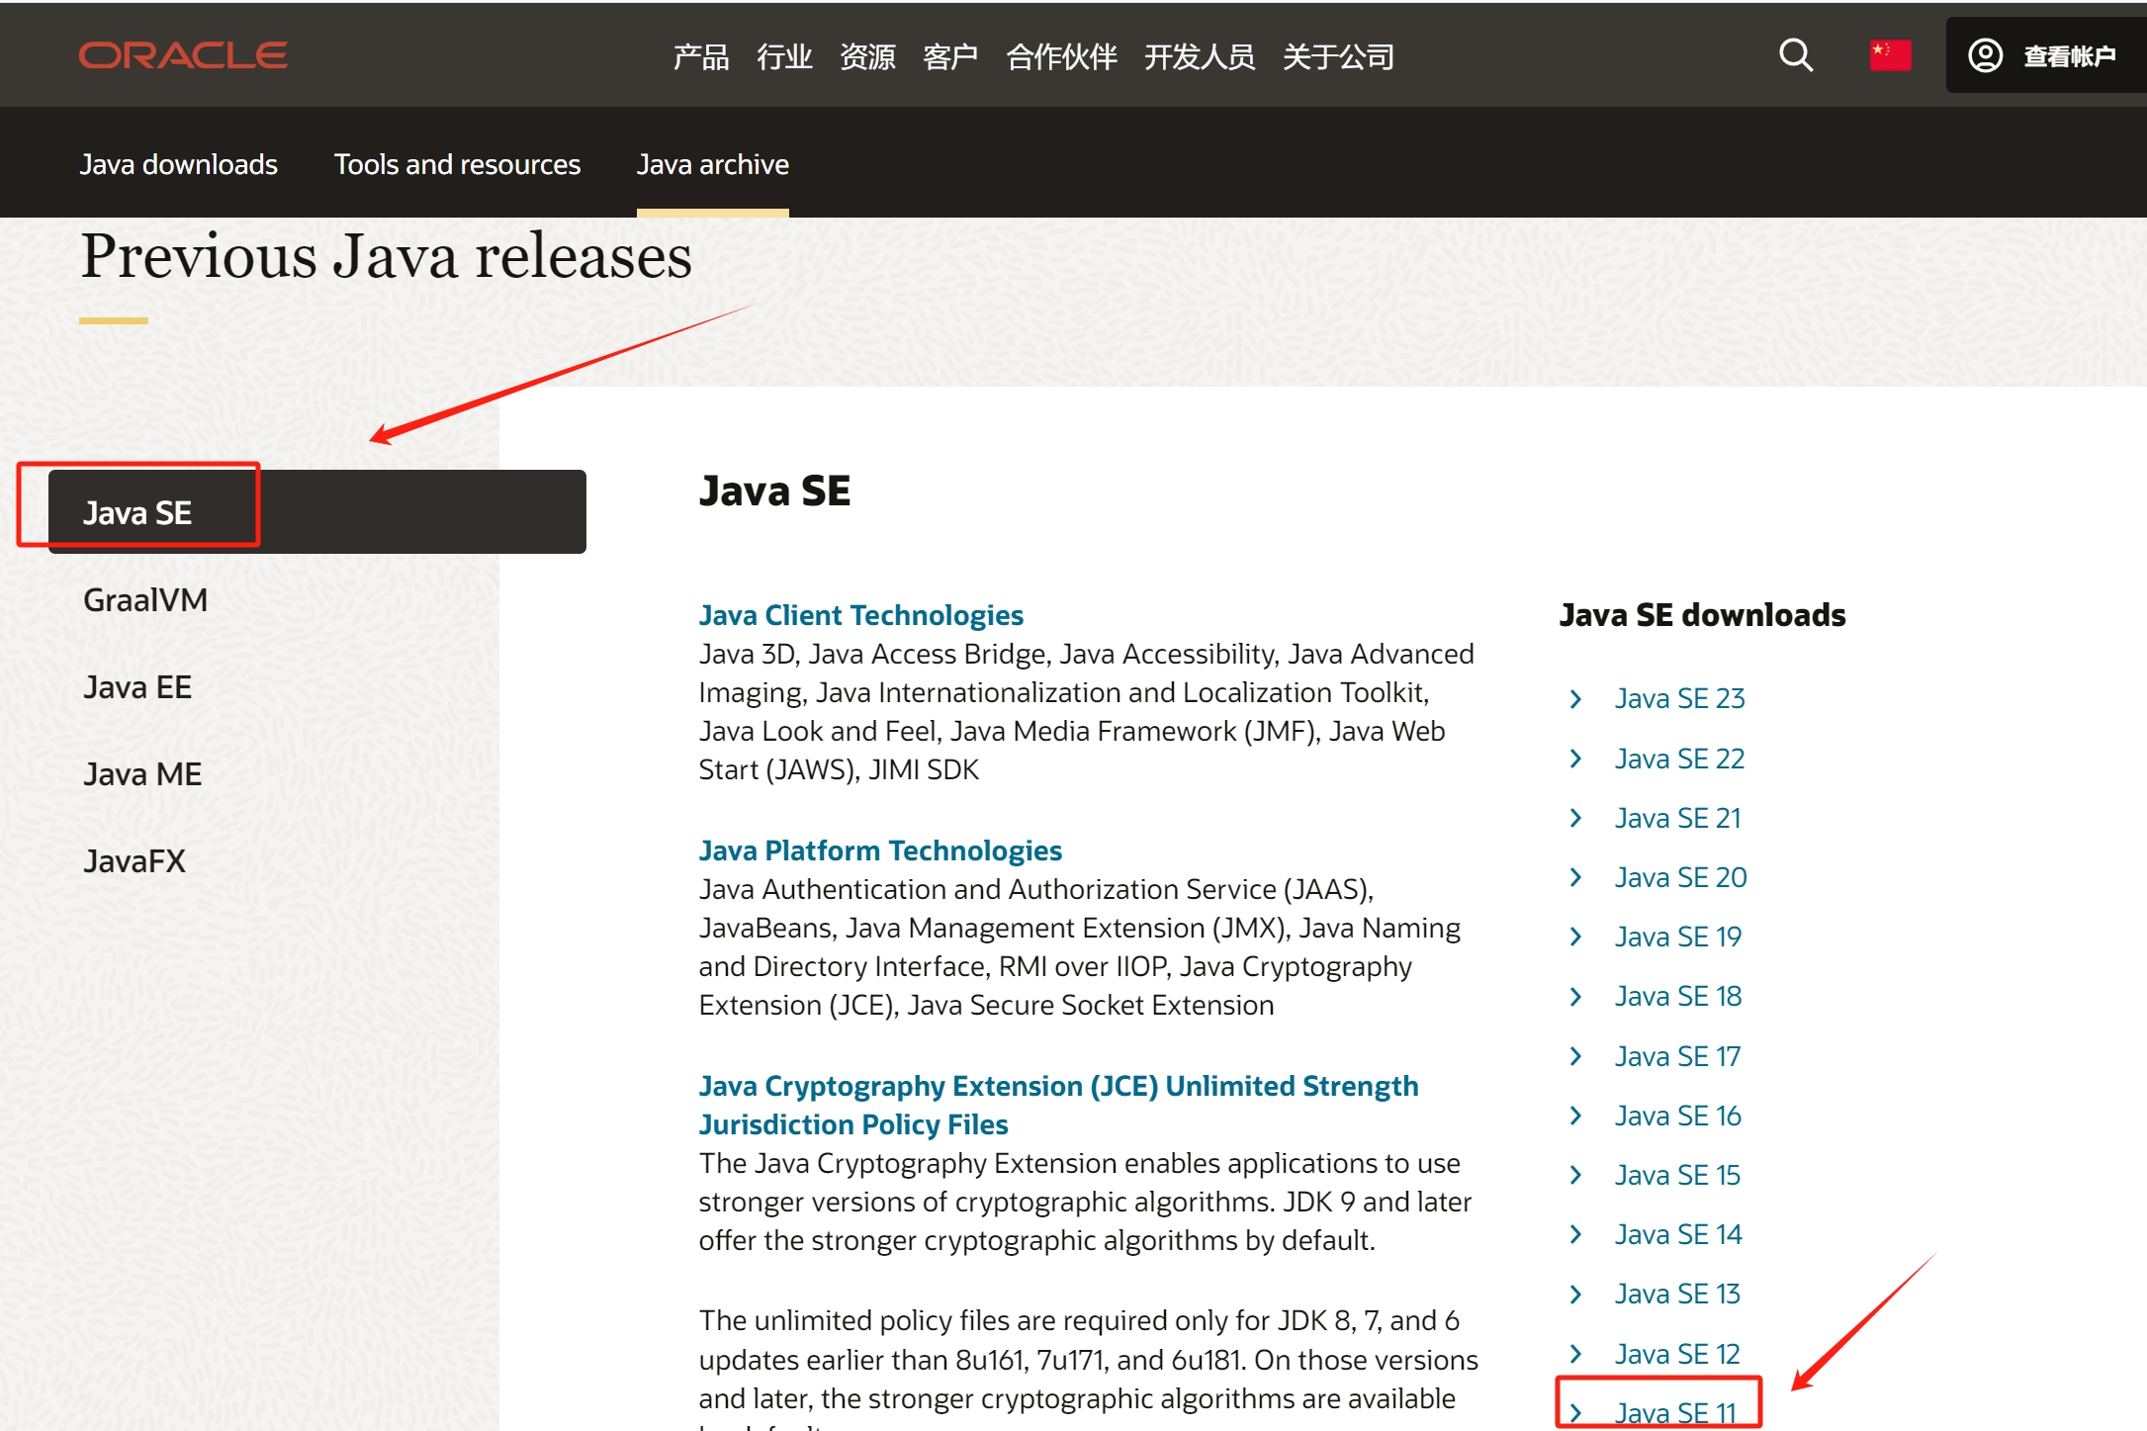This screenshot has height=1431, width=2147.
Task: Open the 关于公司 menu
Action: tap(1338, 56)
